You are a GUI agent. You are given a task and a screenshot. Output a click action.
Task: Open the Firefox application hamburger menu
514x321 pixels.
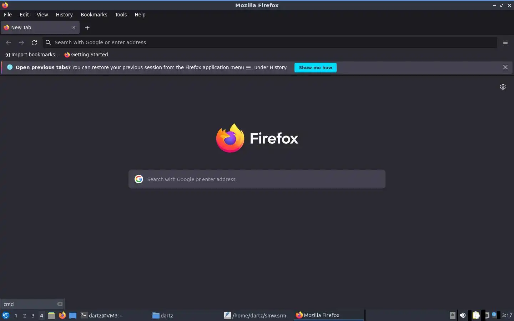click(x=505, y=42)
